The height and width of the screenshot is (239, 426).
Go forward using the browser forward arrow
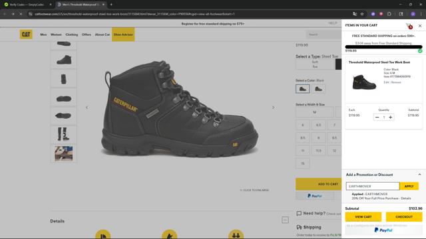point(13,14)
